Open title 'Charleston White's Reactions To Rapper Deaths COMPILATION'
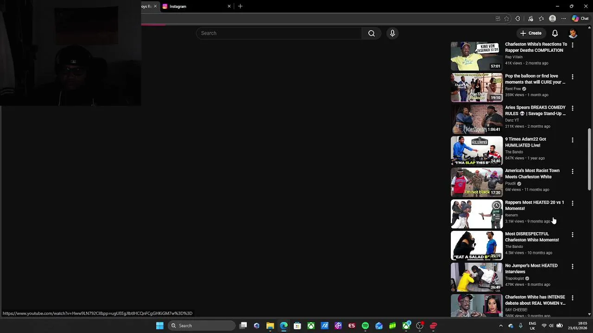 (536, 47)
